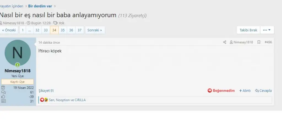Click Şikayet Et to report post
Image resolution: width=282 pixels, height=127 pixels.
[46, 91]
